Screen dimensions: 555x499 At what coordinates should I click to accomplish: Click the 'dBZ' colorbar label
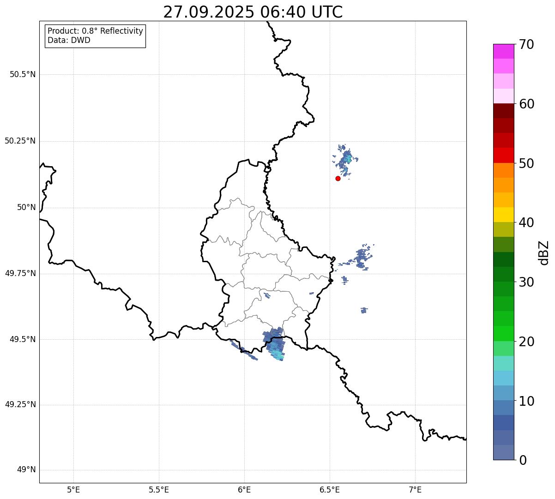[x=544, y=253]
